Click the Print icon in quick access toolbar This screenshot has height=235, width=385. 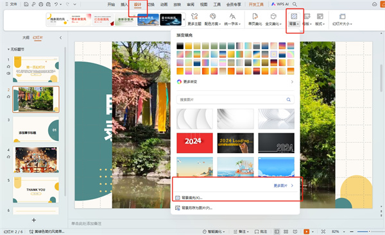point(41,4)
